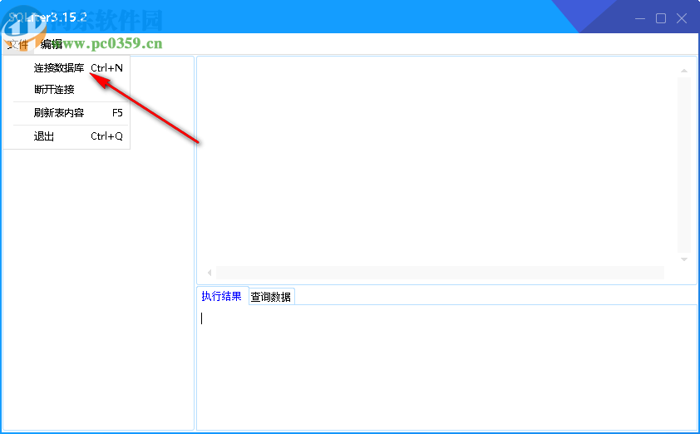Click the horizontal scroll-left arrow
700x434 pixels.
click(x=209, y=273)
